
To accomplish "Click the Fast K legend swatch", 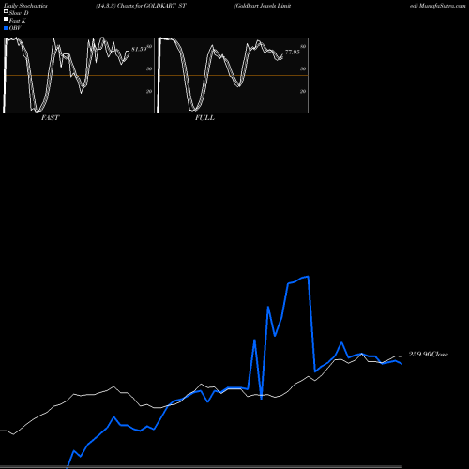I will pos(6,20).
